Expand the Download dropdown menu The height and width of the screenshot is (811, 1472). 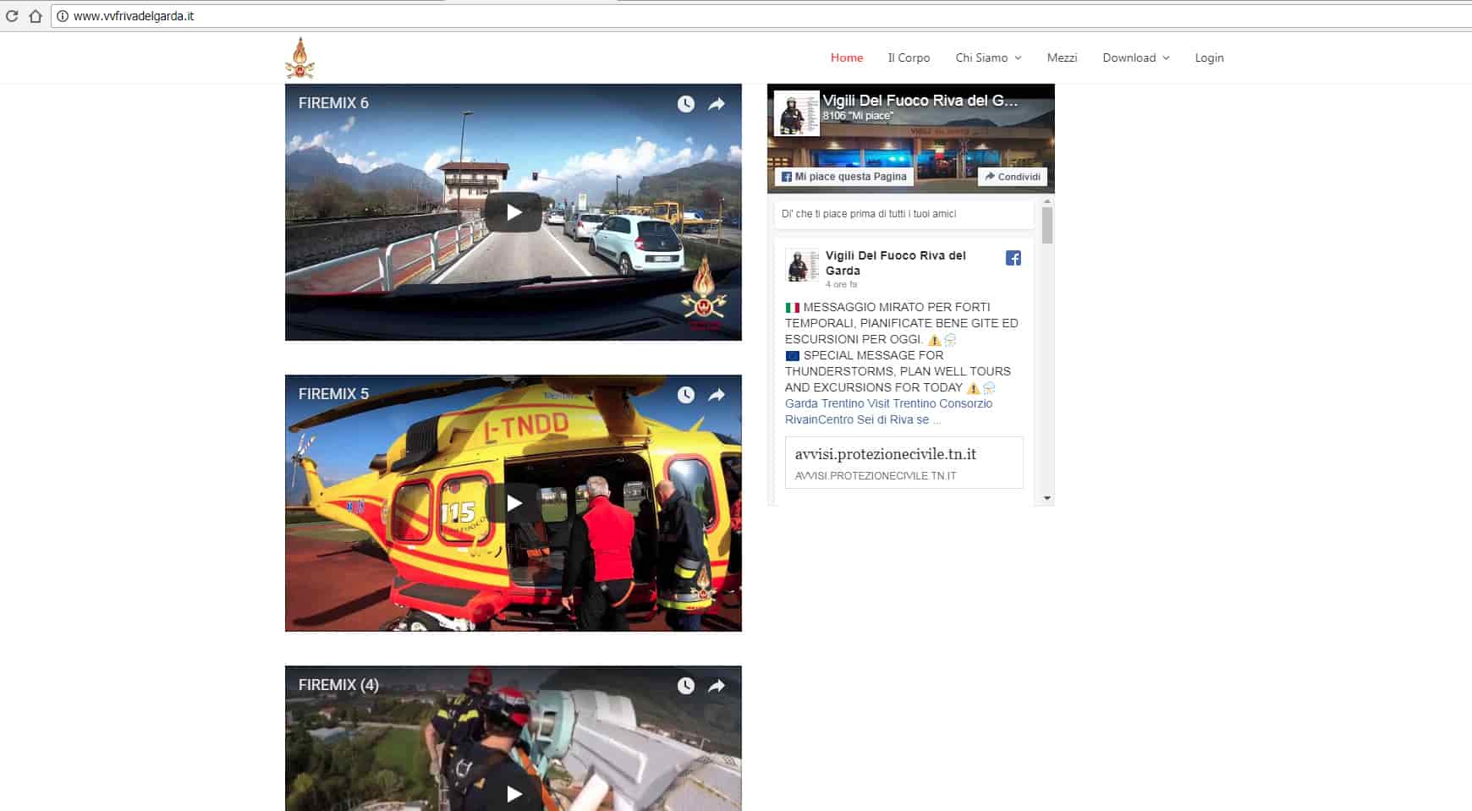coord(1136,58)
